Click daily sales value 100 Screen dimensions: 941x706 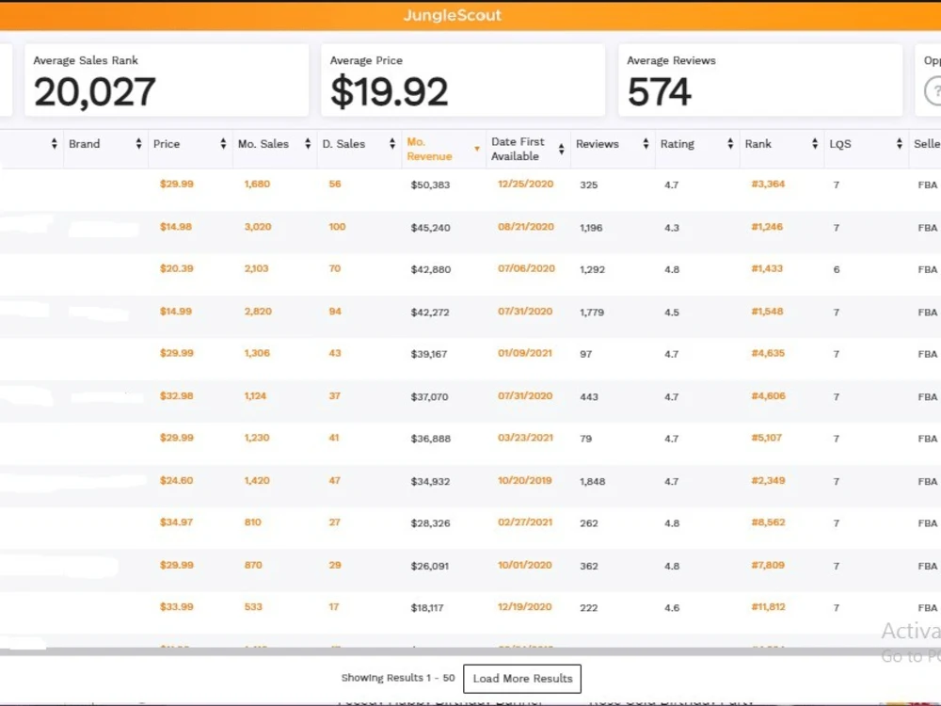pyautogui.click(x=337, y=226)
